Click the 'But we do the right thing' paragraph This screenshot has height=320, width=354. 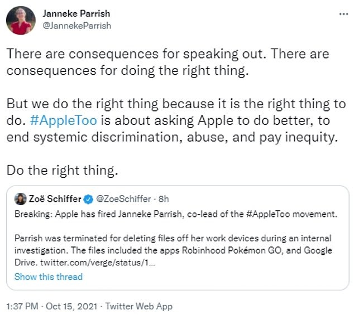173,122
